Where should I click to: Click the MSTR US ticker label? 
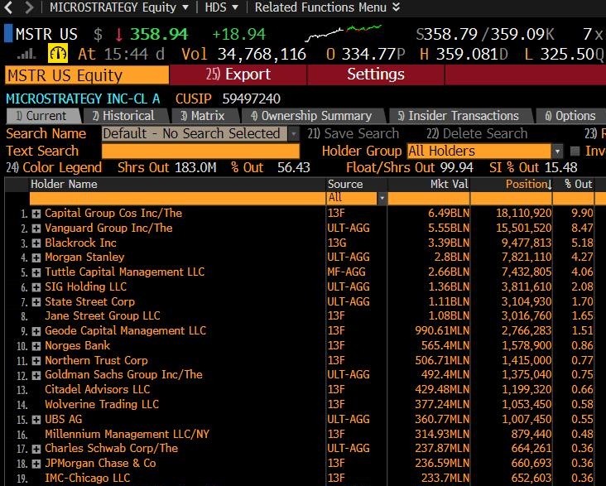[46, 35]
